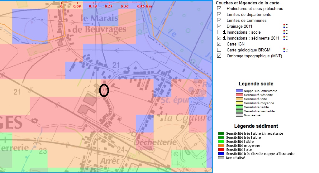Click info icon beside Inondations : sédiments 2011
The height and width of the screenshot is (173, 319).
[224, 38]
